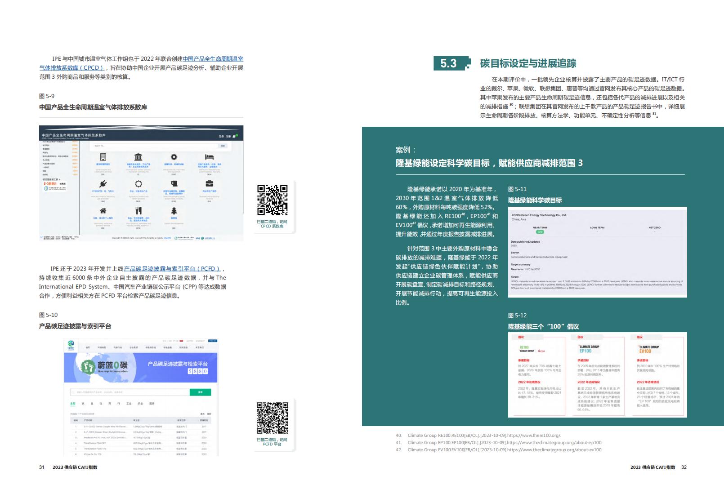Screen dimensions: 724x494
Task: Click the 案例： label
Action: click(406, 150)
